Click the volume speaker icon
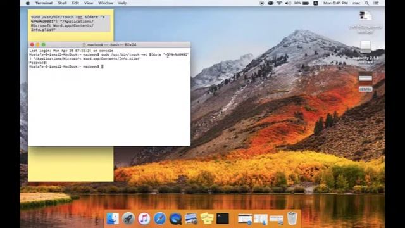The height and width of the screenshot is (228, 405). tap(288, 3)
